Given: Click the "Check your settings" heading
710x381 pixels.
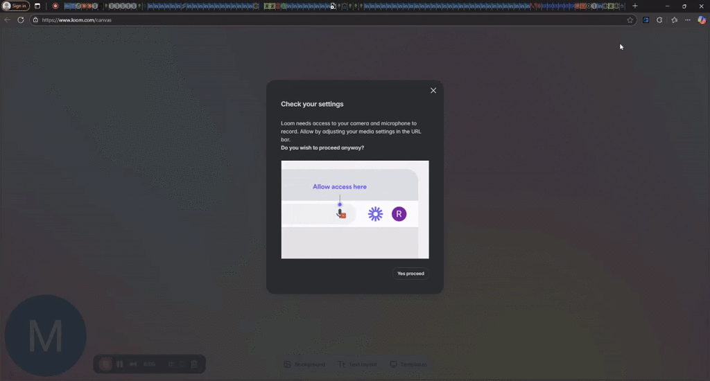Looking at the screenshot, I should pyautogui.click(x=312, y=104).
